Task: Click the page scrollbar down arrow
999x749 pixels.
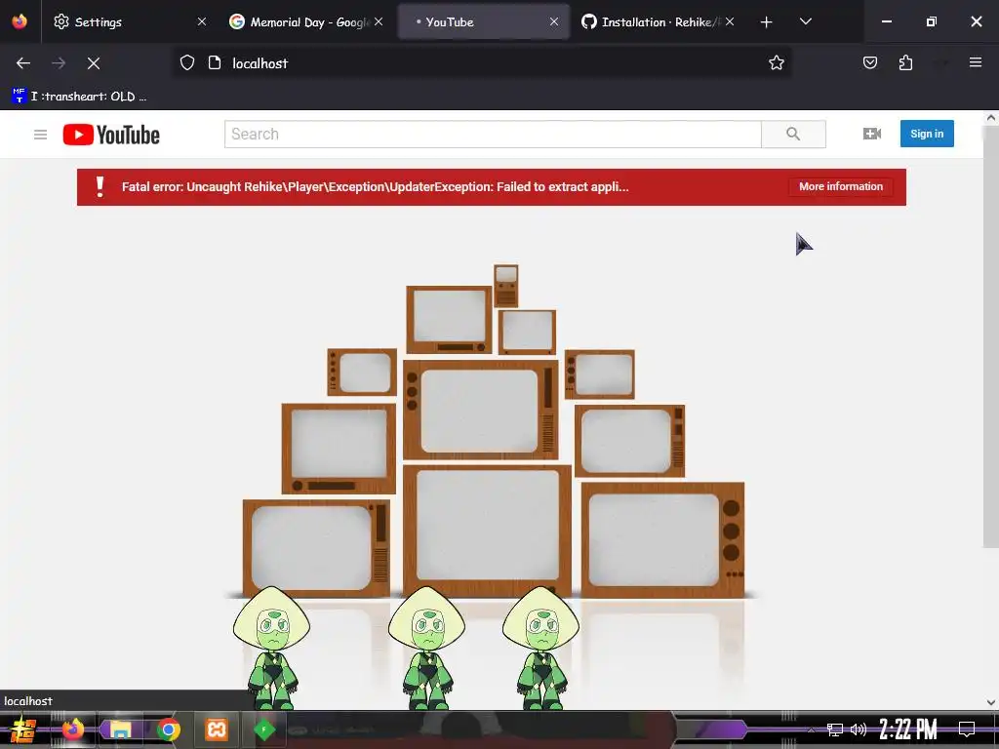Action: point(991,702)
